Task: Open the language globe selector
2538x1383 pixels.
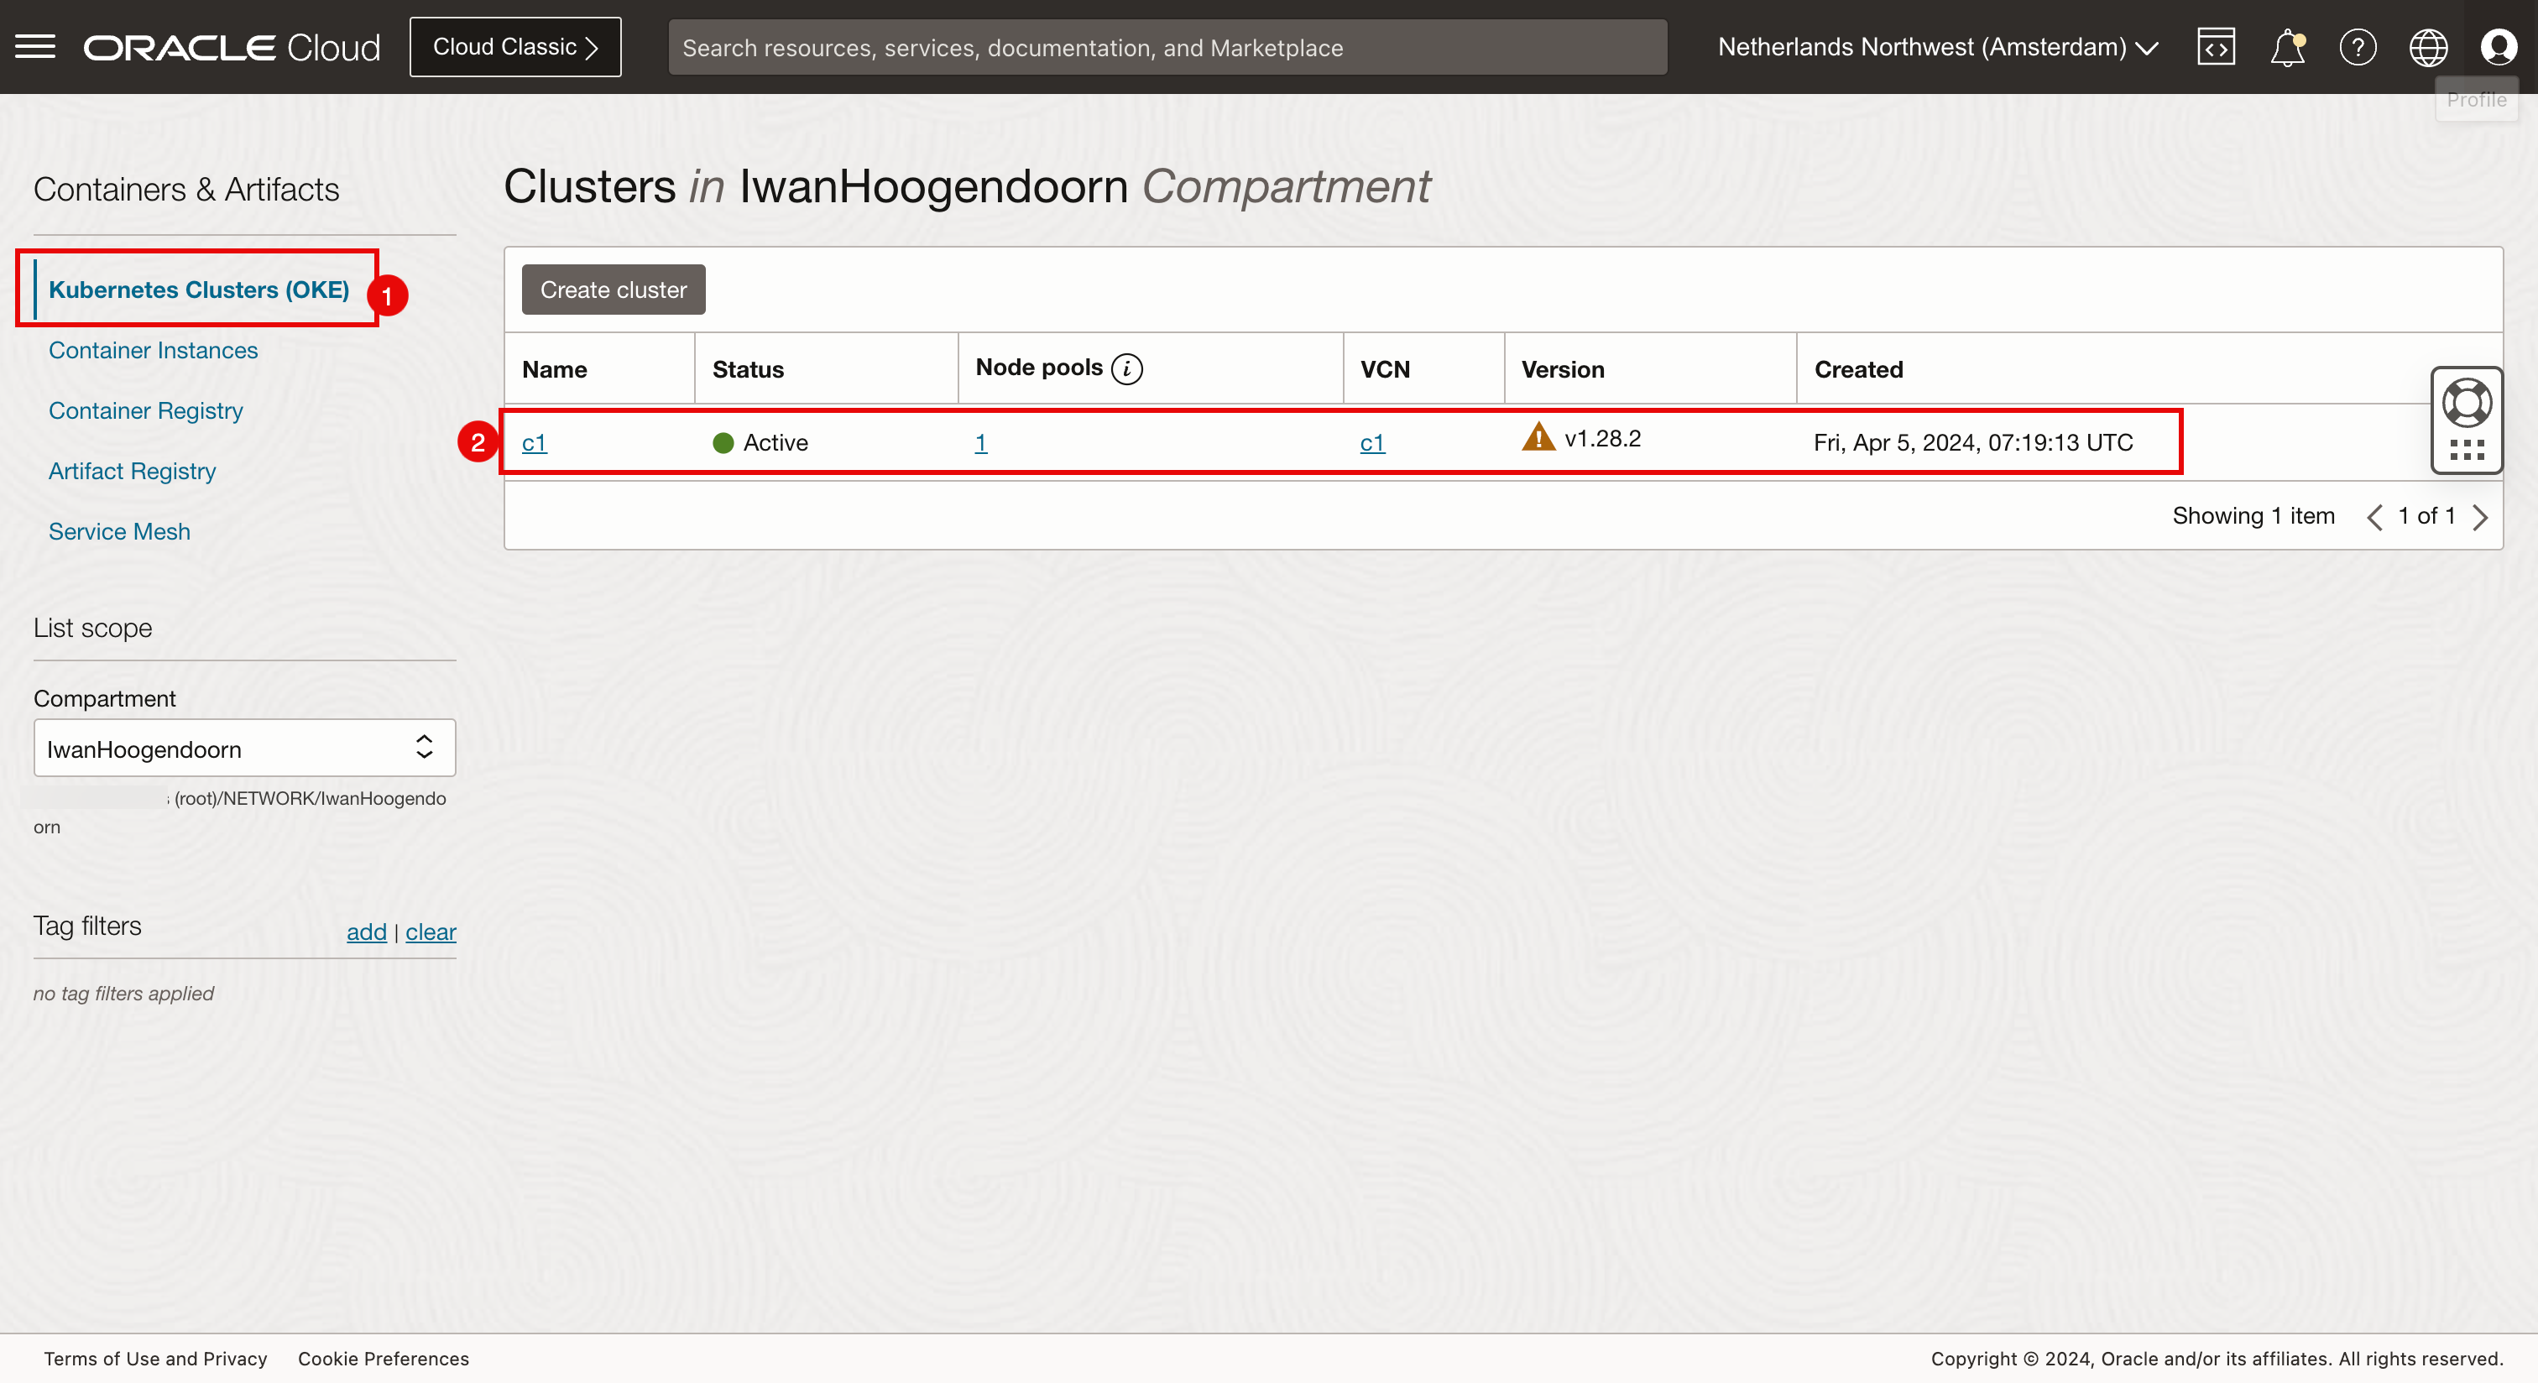Action: pos(2428,46)
